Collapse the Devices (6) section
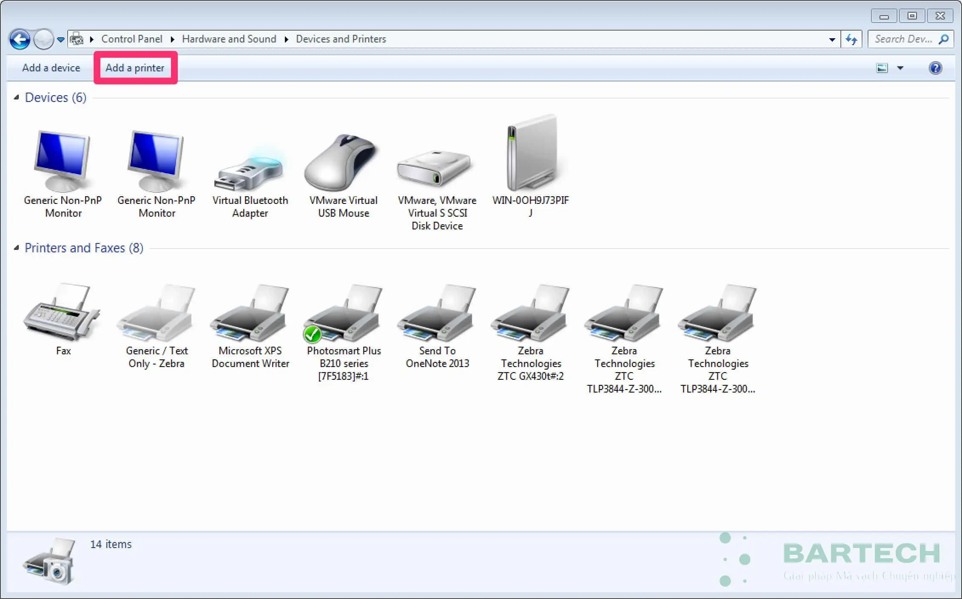The image size is (962, 599). pos(17,97)
